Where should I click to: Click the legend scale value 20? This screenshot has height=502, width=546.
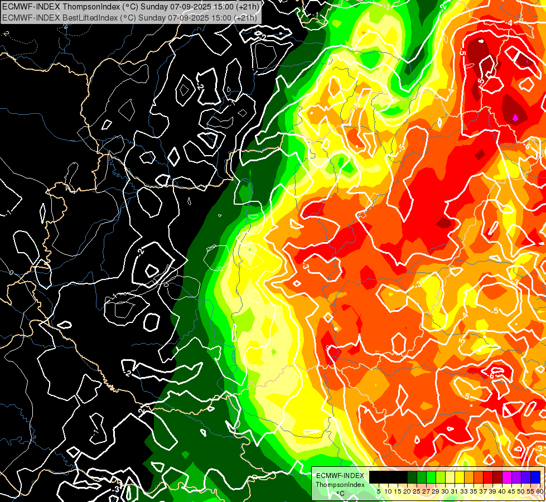coord(408,491)
